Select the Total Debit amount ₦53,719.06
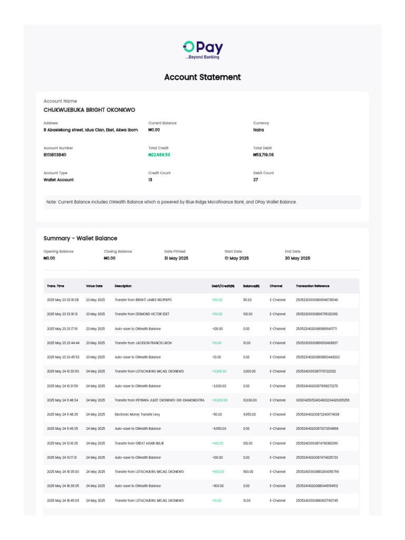The height and width of the screenshot is (540, 405). tap(263, 155)
